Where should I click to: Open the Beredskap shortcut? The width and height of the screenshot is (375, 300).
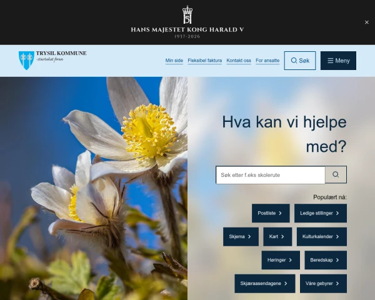pyautogui.click(x=326, y=260)
